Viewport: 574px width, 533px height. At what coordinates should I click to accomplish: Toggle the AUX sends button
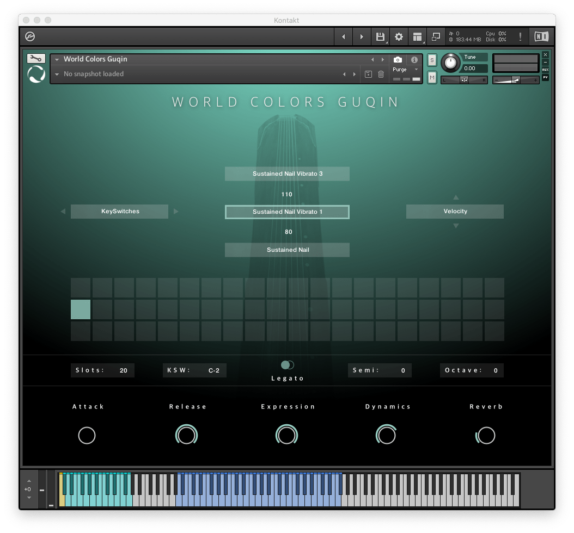tap(545, 70)
